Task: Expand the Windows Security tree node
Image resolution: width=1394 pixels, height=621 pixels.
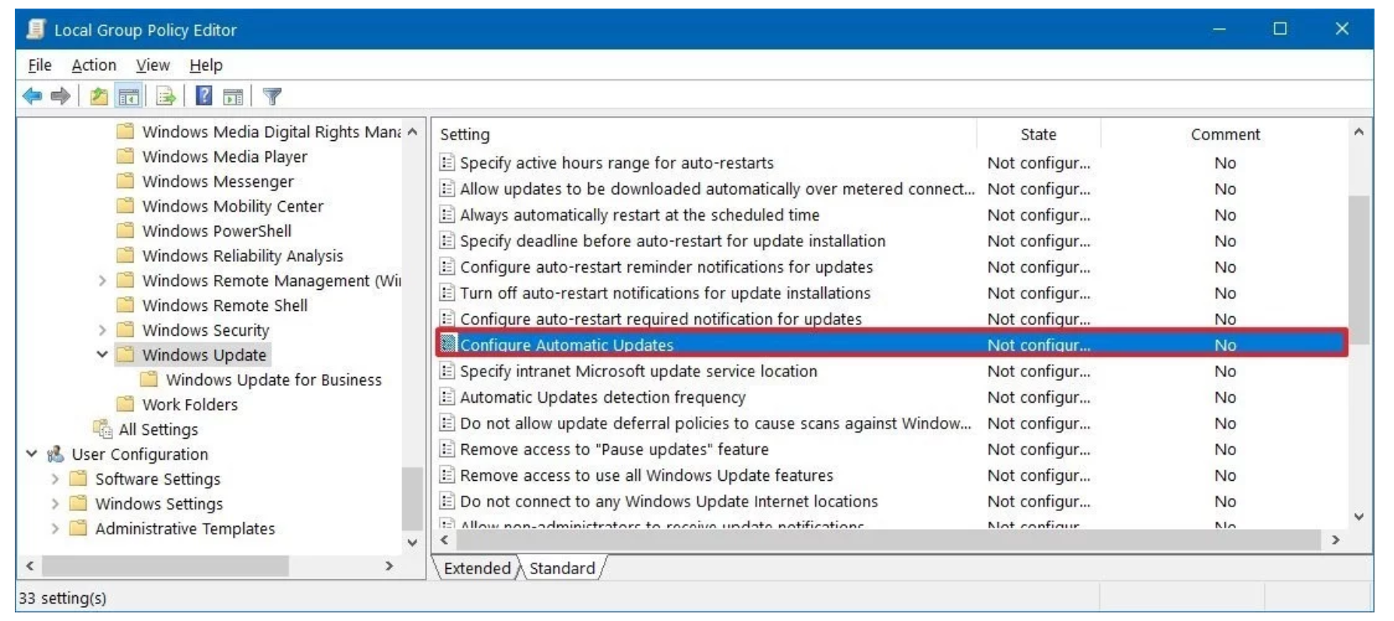Action: click(x=102, y=330)
